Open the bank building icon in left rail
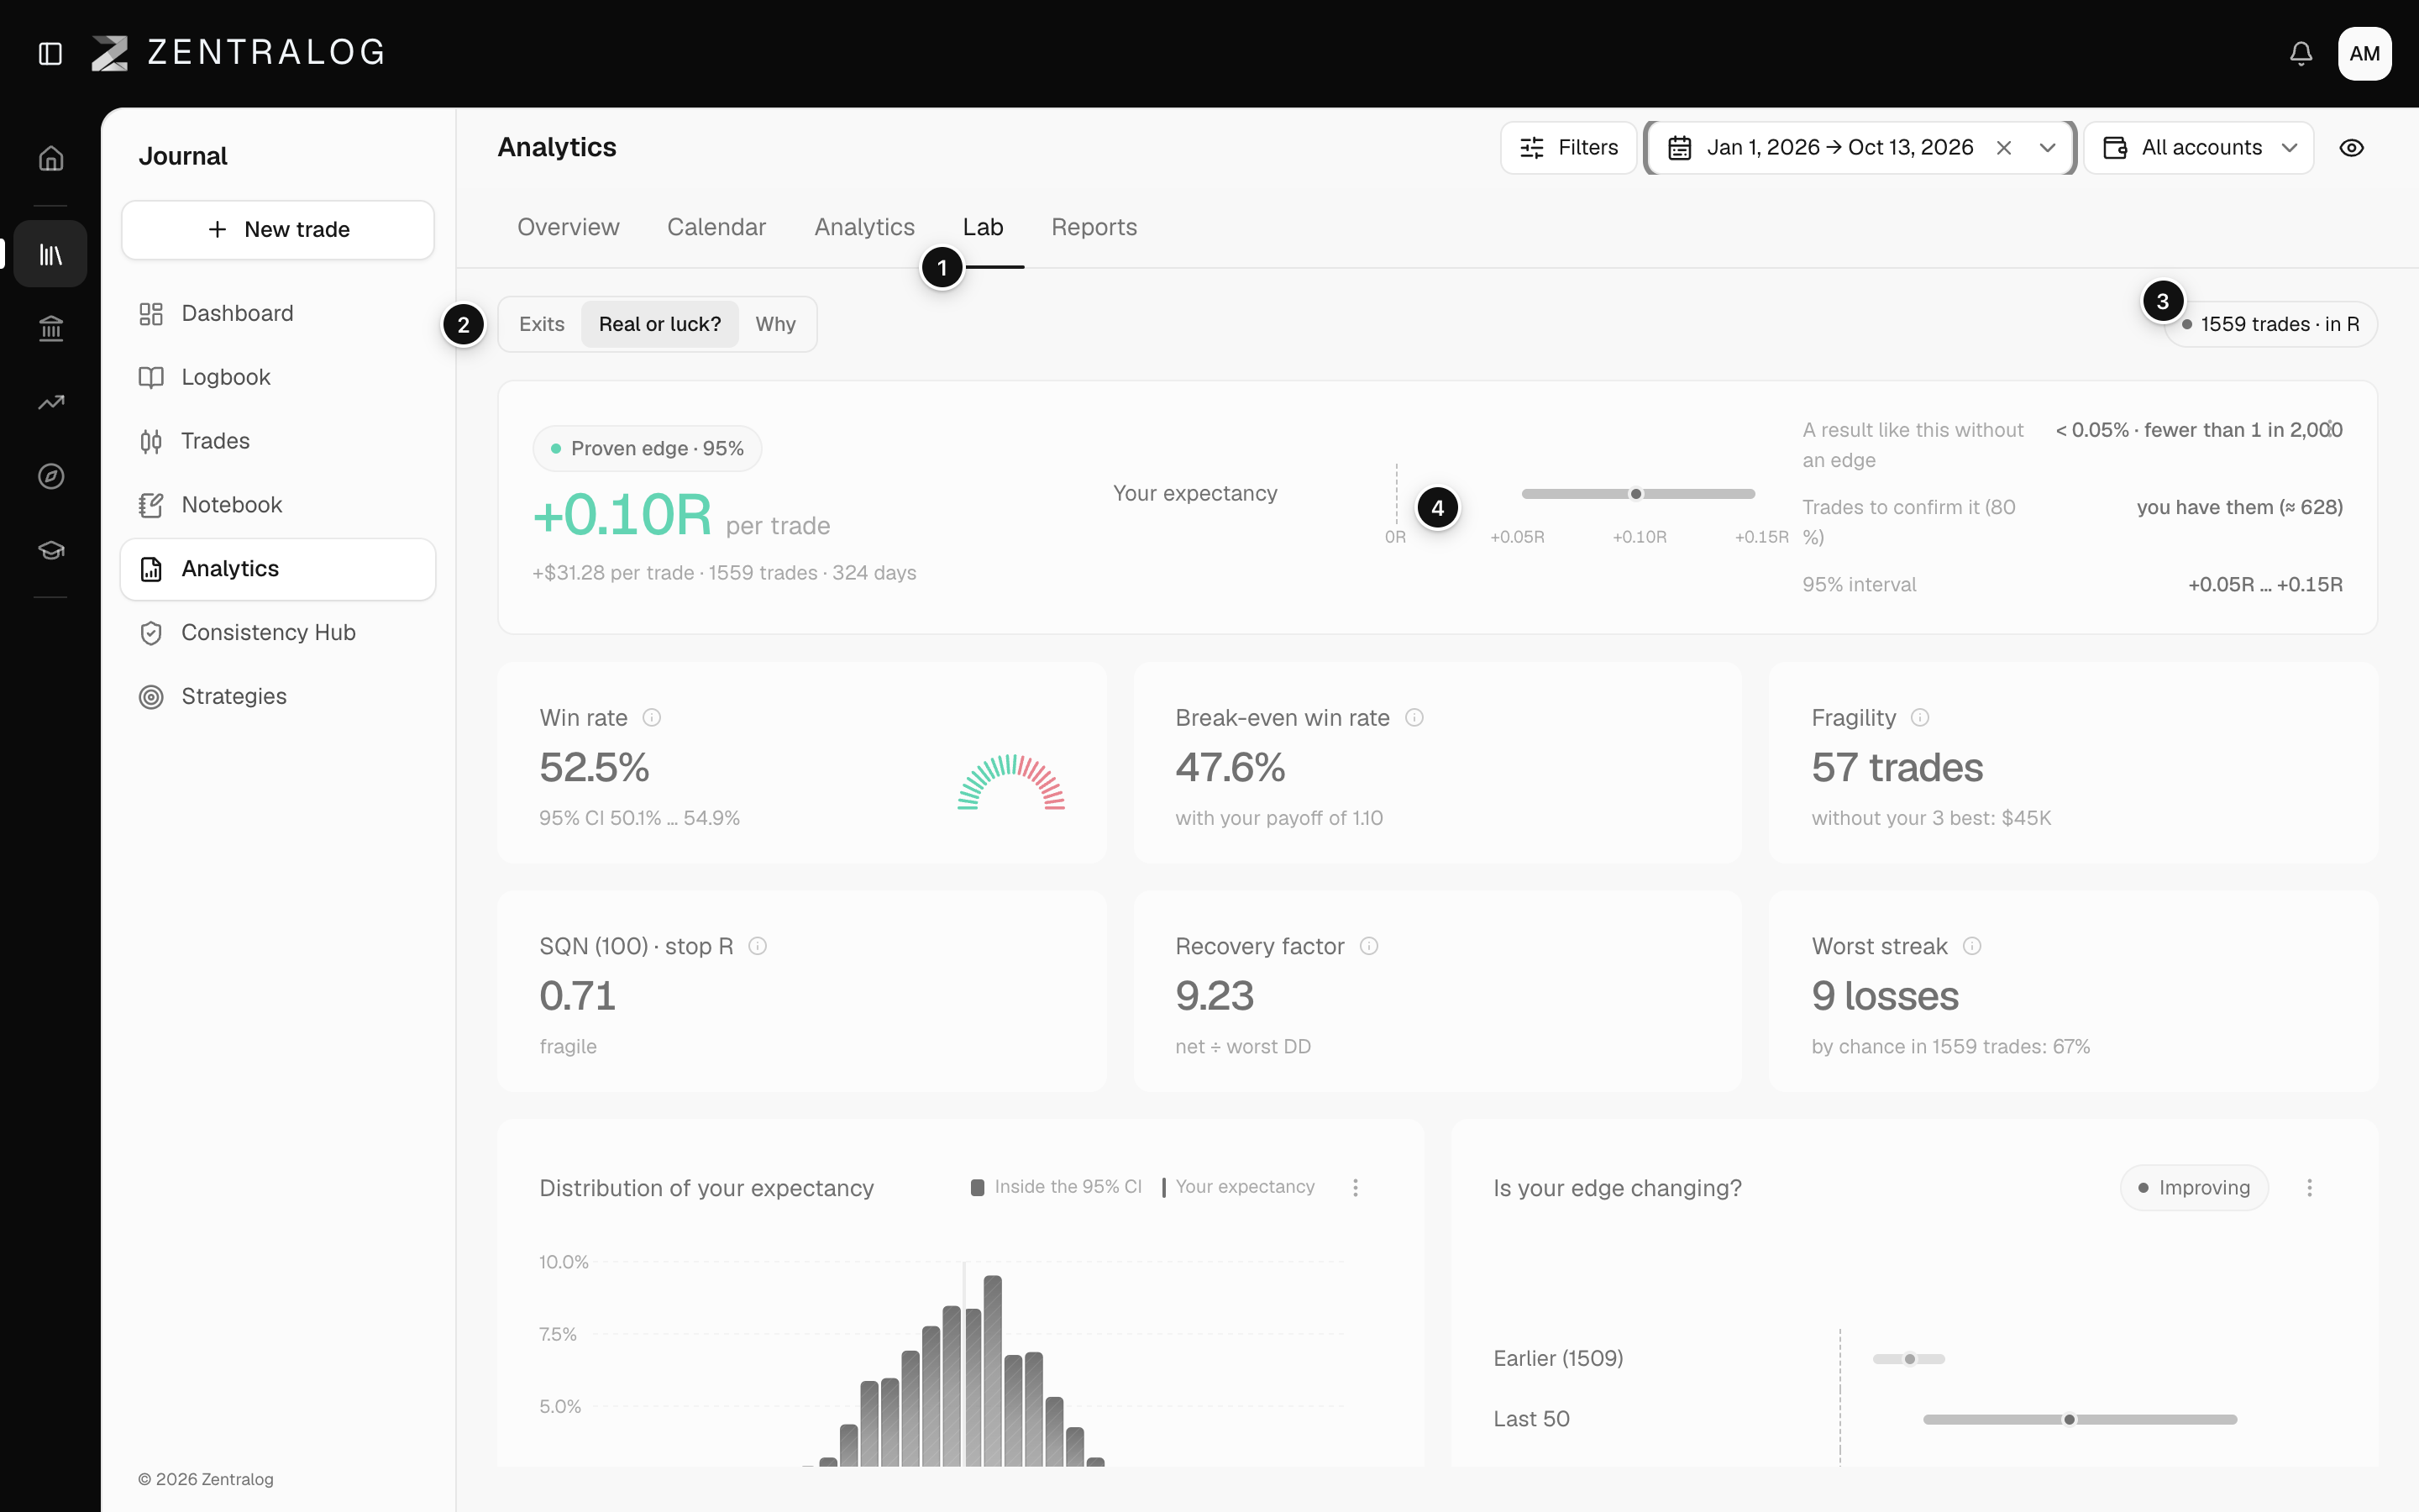This screenshot has height=1512, width=2419. tap(51, 328)
